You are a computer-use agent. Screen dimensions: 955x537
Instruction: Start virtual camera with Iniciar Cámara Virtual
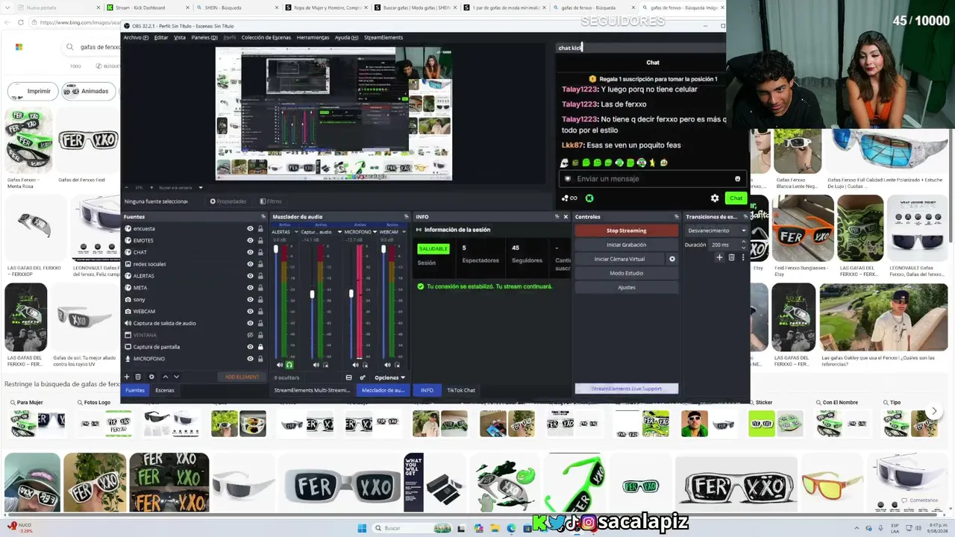tap(619, 259)
